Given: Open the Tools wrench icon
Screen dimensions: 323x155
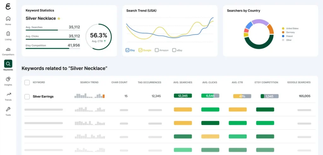Looking at the screenshot, I should [x=8, y=109].
